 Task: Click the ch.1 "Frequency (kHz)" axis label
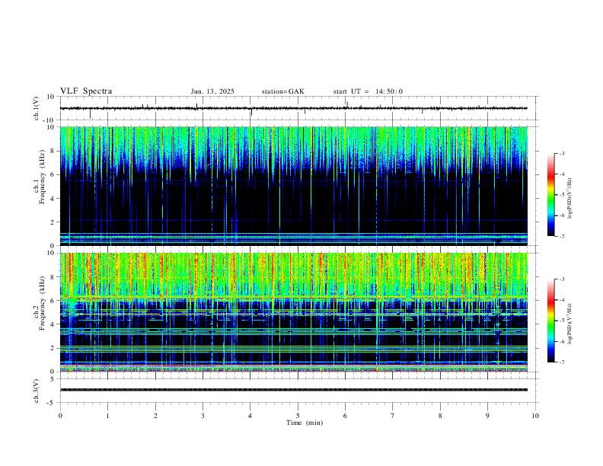(x=43, y=177)
